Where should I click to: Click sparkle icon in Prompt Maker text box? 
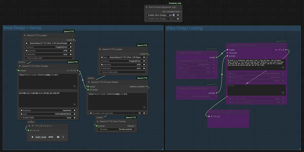(144, 107)
